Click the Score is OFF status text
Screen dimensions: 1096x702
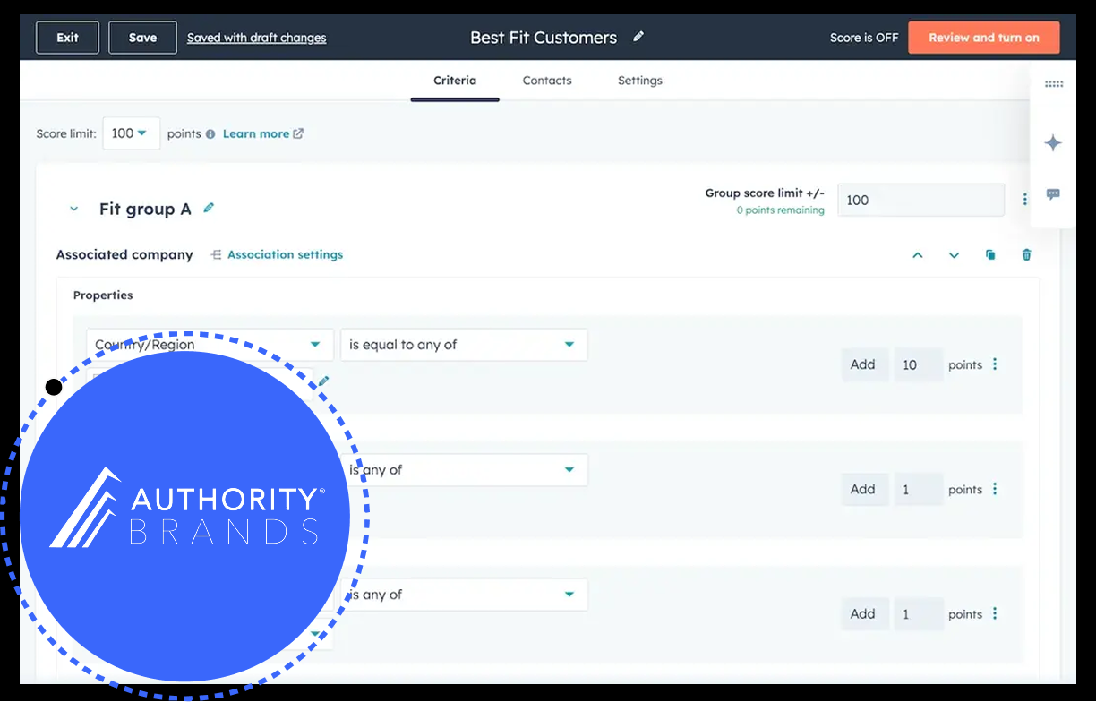coord(864,38)
